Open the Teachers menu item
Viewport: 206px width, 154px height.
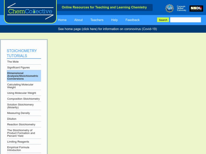point(97,20)
